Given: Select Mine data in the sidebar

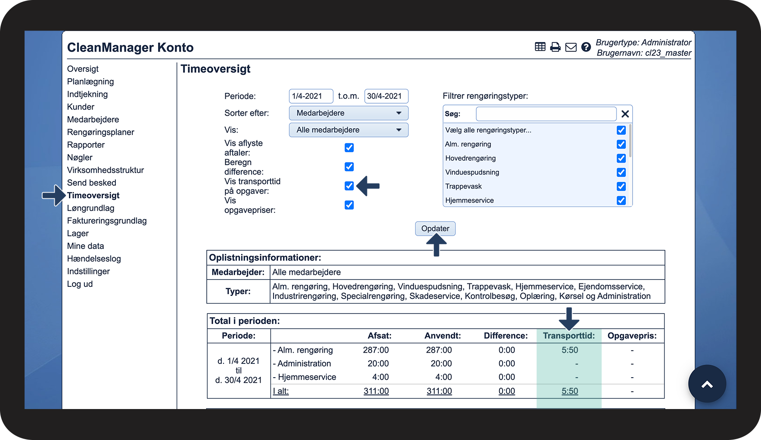Looking at the screenshot, I should tap(86, 246).
